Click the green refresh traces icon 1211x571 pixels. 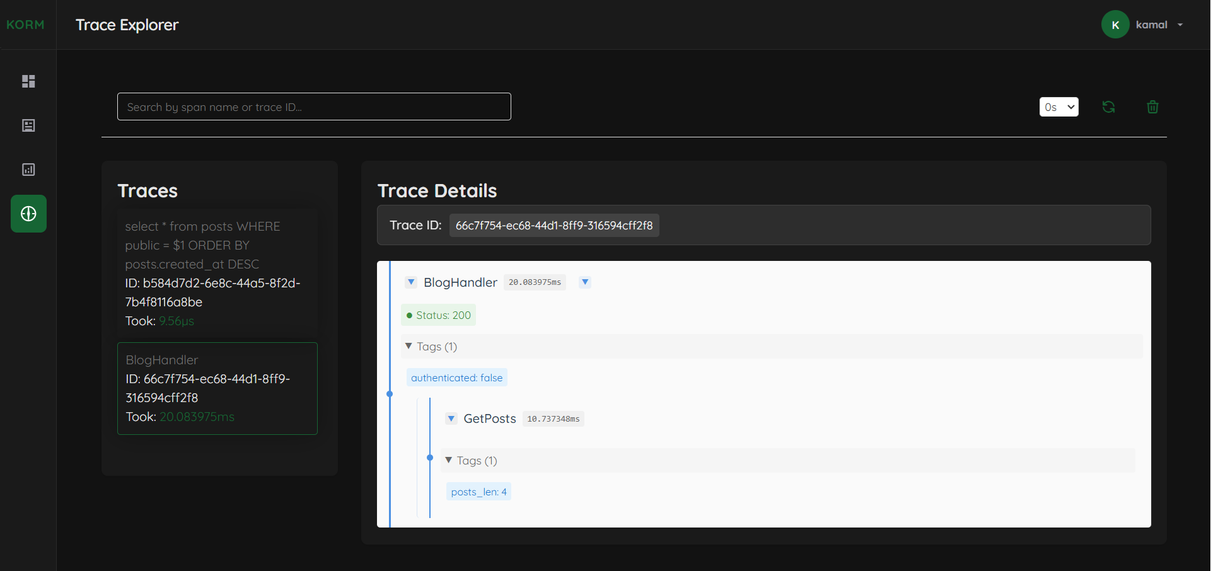point(1108,107)
